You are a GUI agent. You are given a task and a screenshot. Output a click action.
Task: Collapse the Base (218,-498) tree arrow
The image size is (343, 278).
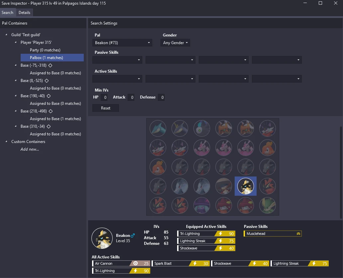tap(16, 111)
